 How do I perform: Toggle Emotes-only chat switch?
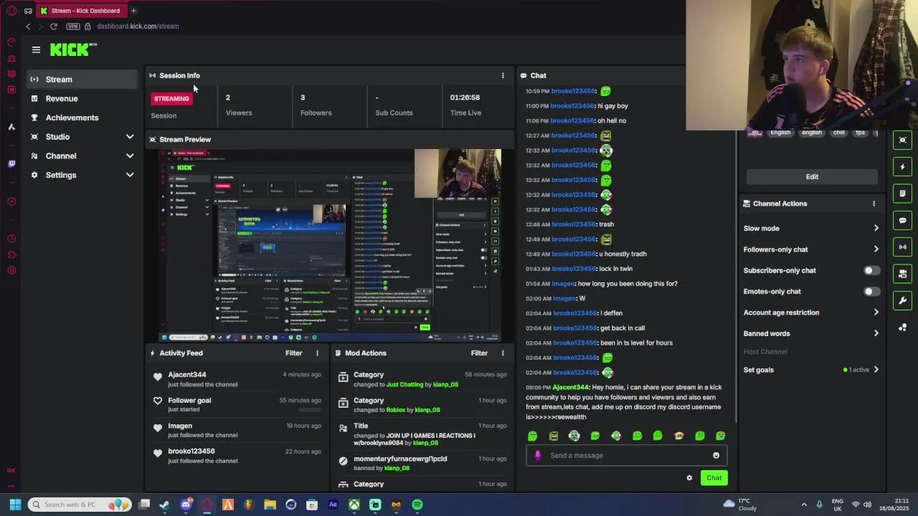tap(871, 292)
